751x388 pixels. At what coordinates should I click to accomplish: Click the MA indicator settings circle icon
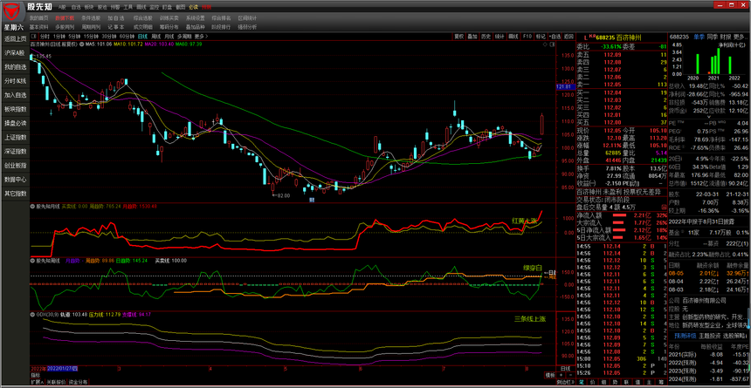tap(82, 44)
